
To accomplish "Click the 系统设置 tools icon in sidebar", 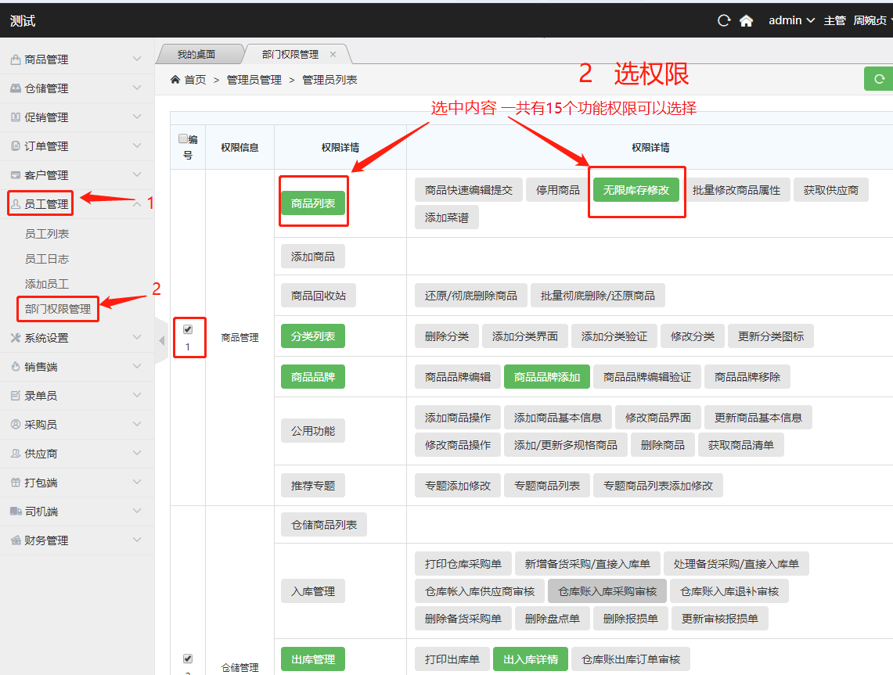I will (x=15, y=338).
